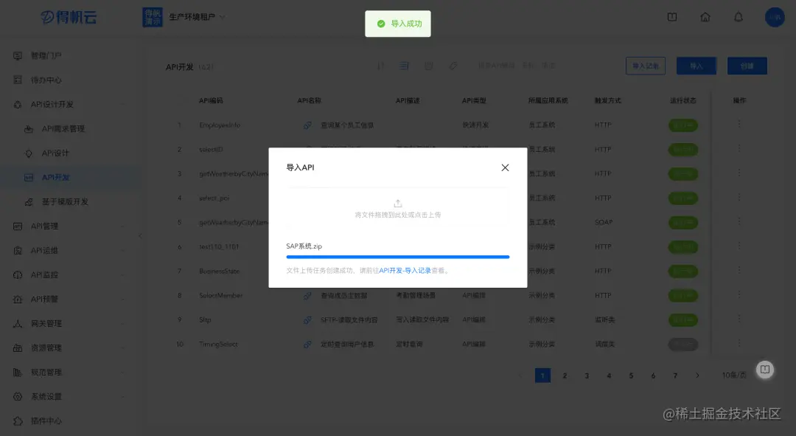The image size is (796, 436).
Task: Click the sort icon above the API table
Action: click(x=380, y=66)
